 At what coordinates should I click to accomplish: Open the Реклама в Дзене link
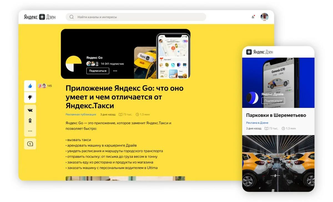tap(257, 123)
